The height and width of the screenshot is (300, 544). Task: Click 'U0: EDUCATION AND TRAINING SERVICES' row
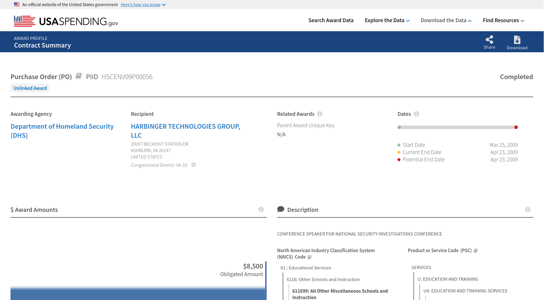[x=465, y=291]
